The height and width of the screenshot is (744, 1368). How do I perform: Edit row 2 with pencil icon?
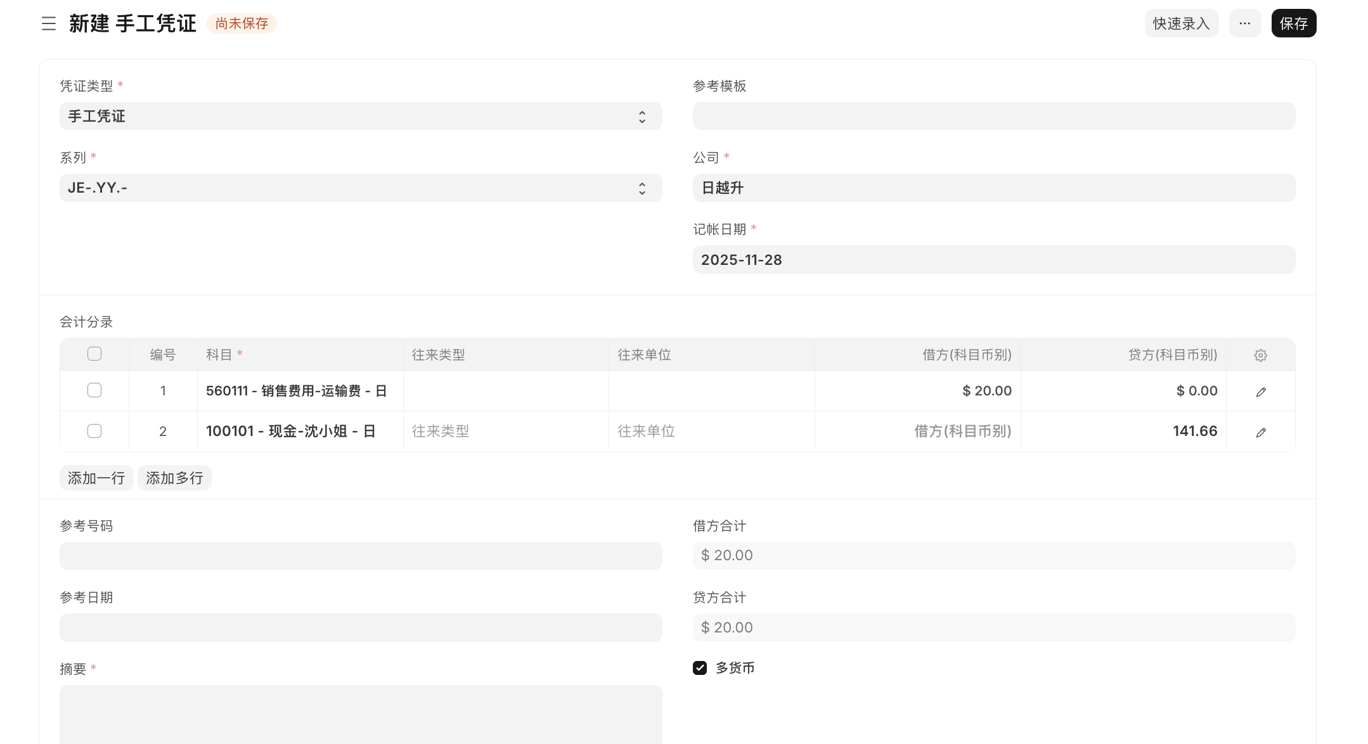(x=1260, y=432)
